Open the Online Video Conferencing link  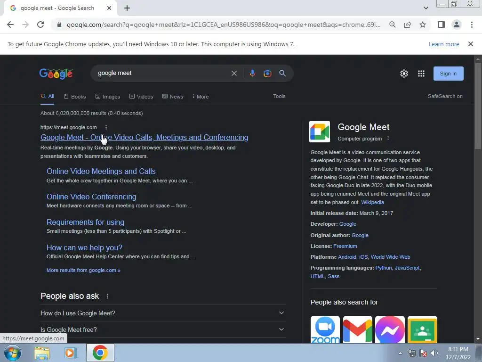pyautogui.click(x=91, y=197)
